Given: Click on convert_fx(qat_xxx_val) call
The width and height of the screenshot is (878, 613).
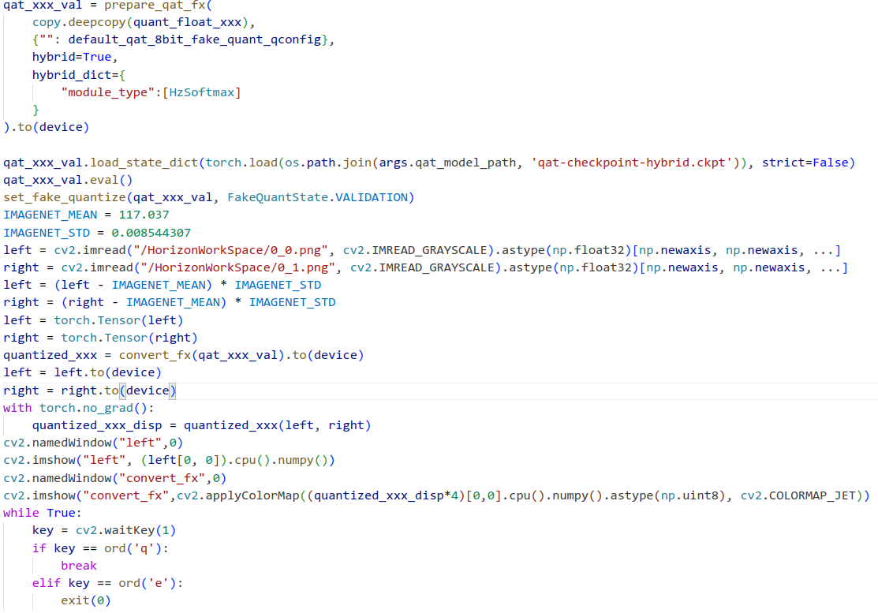Looking at the screenshot, I should pos(204,355).
